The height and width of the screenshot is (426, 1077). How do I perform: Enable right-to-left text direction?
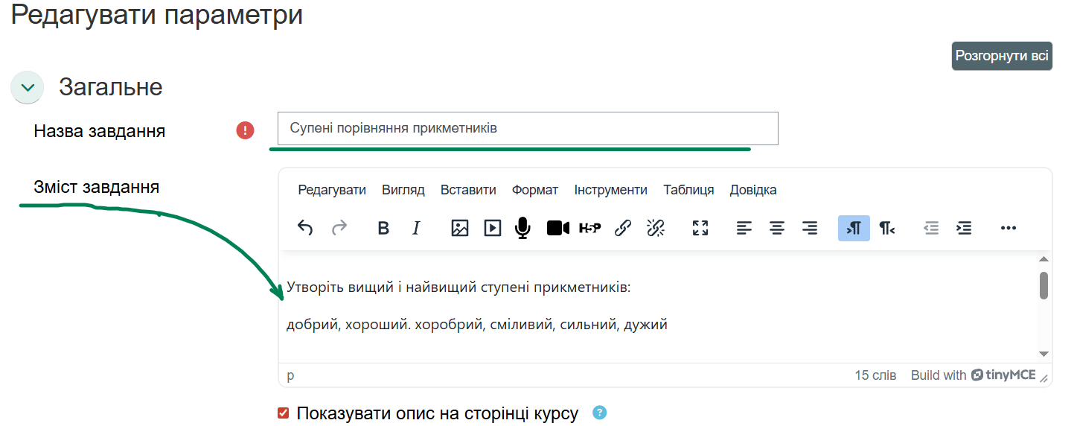point(886,228)
